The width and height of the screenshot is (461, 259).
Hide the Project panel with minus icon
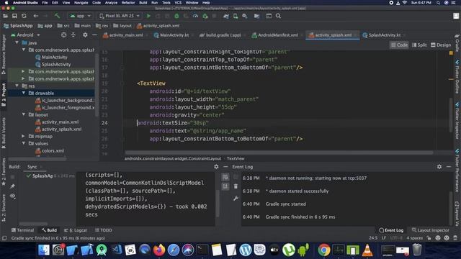click(x=94, y=35)
